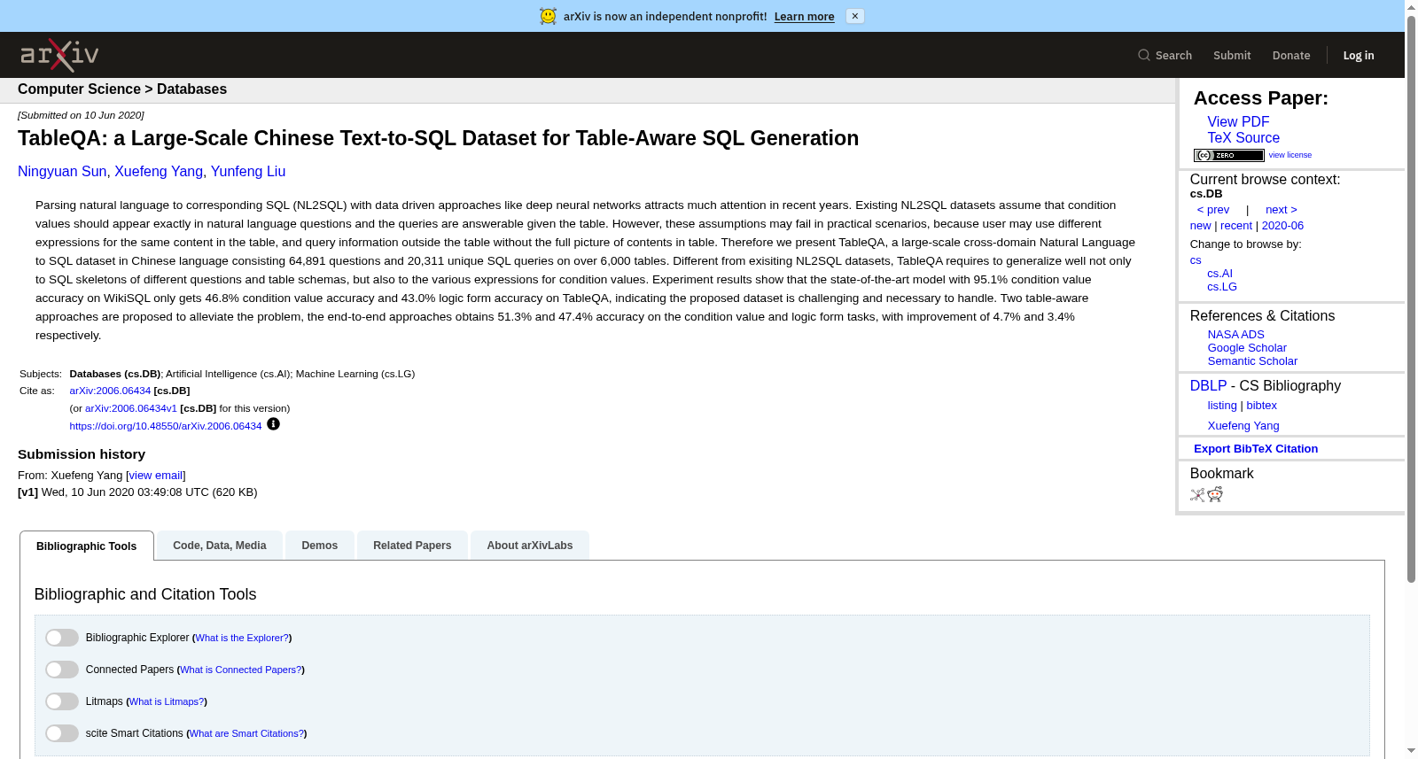
Task: Enable scite Smart Citations toggle
Action: click(62, 733)
